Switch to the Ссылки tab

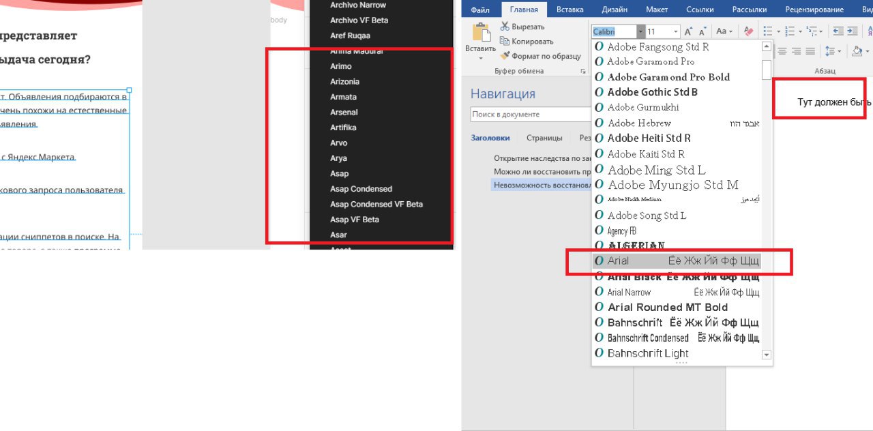coord(700,10)
